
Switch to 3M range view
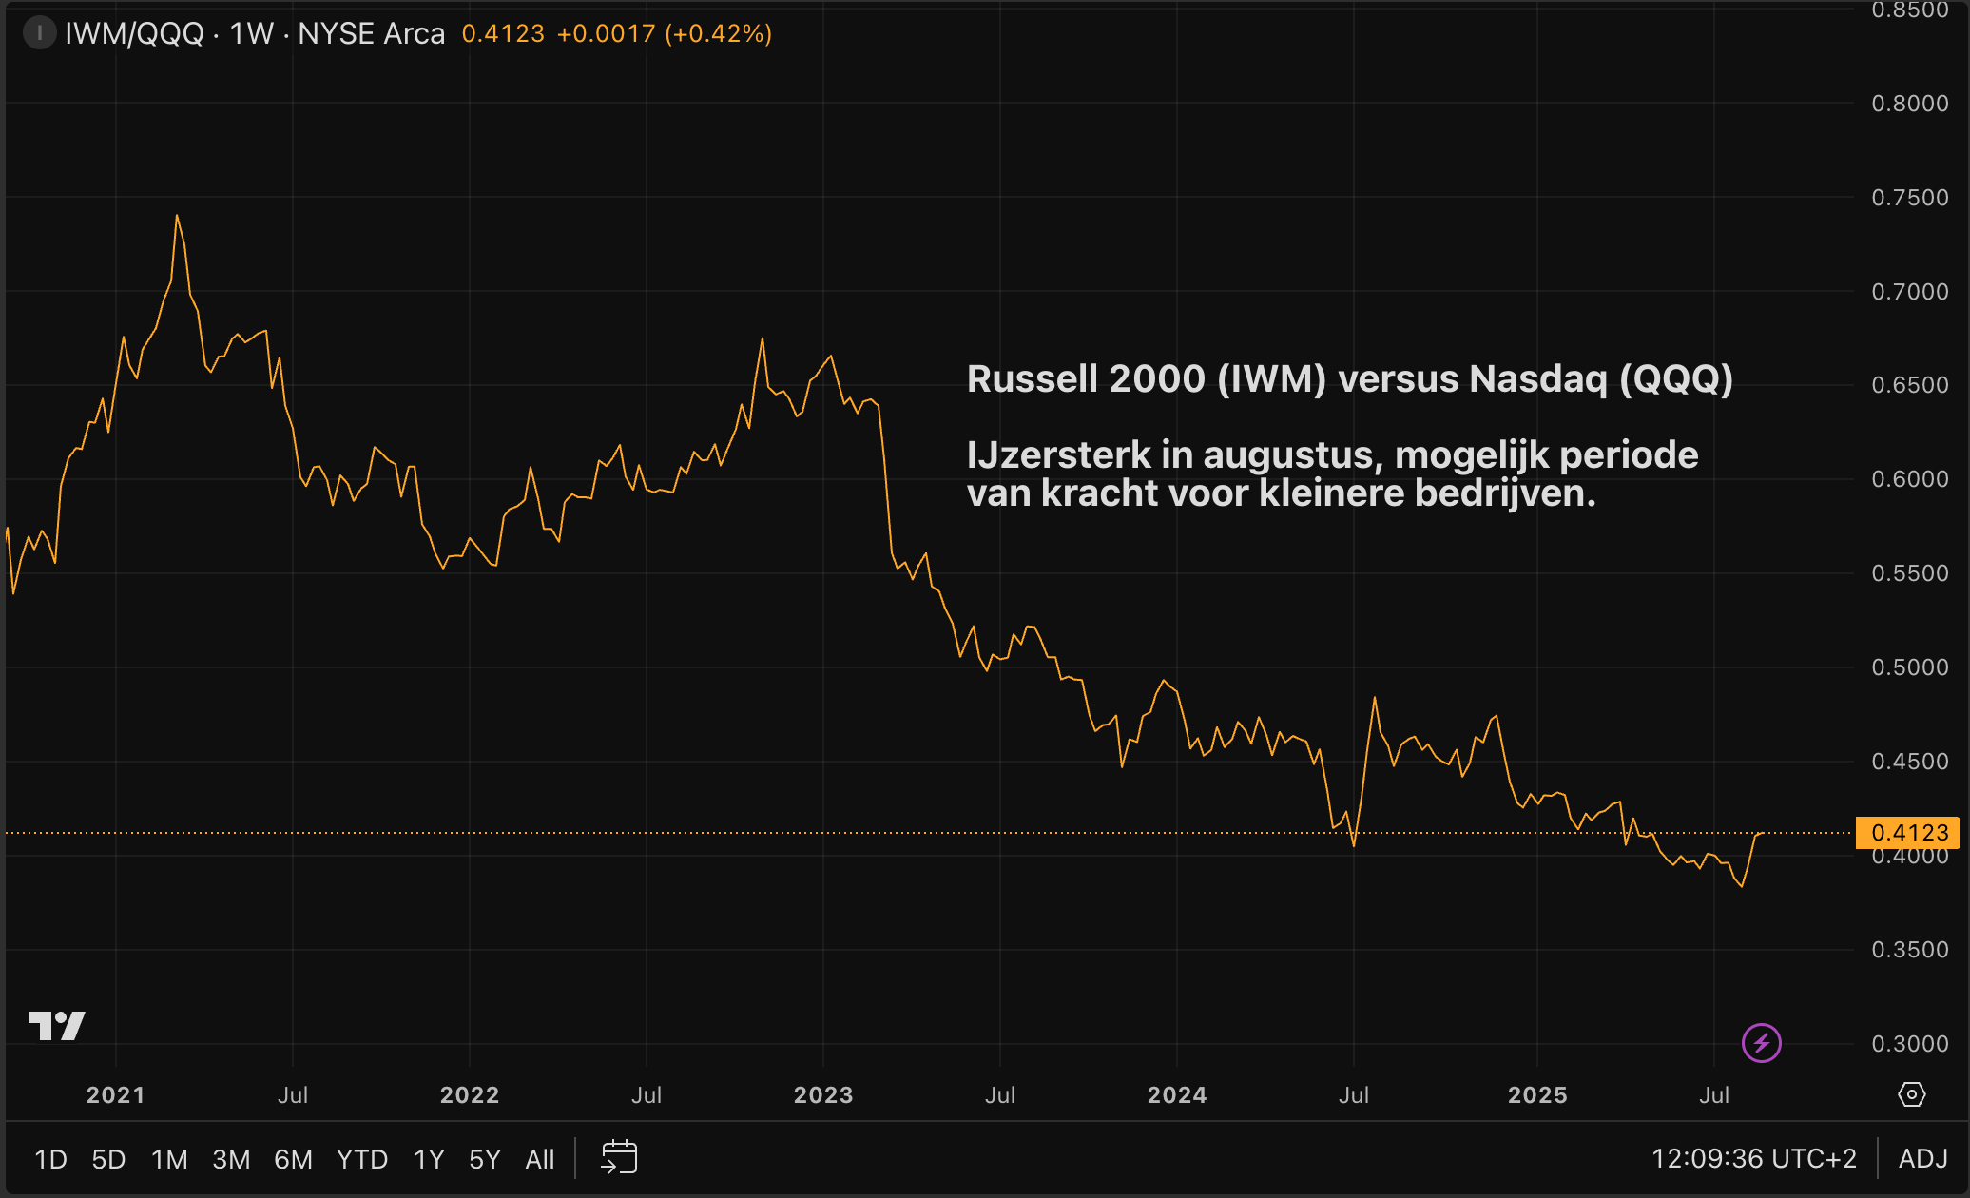point(231,1159)
